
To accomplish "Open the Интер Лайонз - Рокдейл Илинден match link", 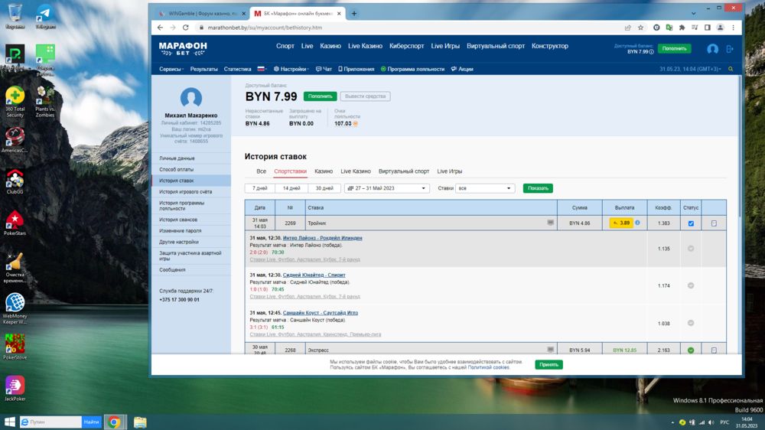I will 322,238.
